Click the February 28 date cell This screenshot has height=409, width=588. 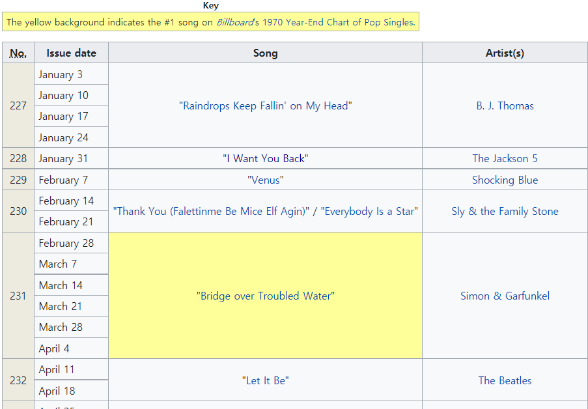71,243
